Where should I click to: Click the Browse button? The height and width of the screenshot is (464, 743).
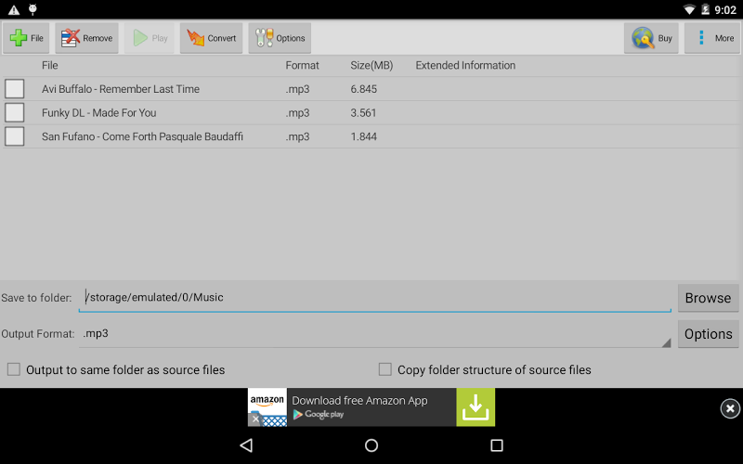(x=708, y=298)
